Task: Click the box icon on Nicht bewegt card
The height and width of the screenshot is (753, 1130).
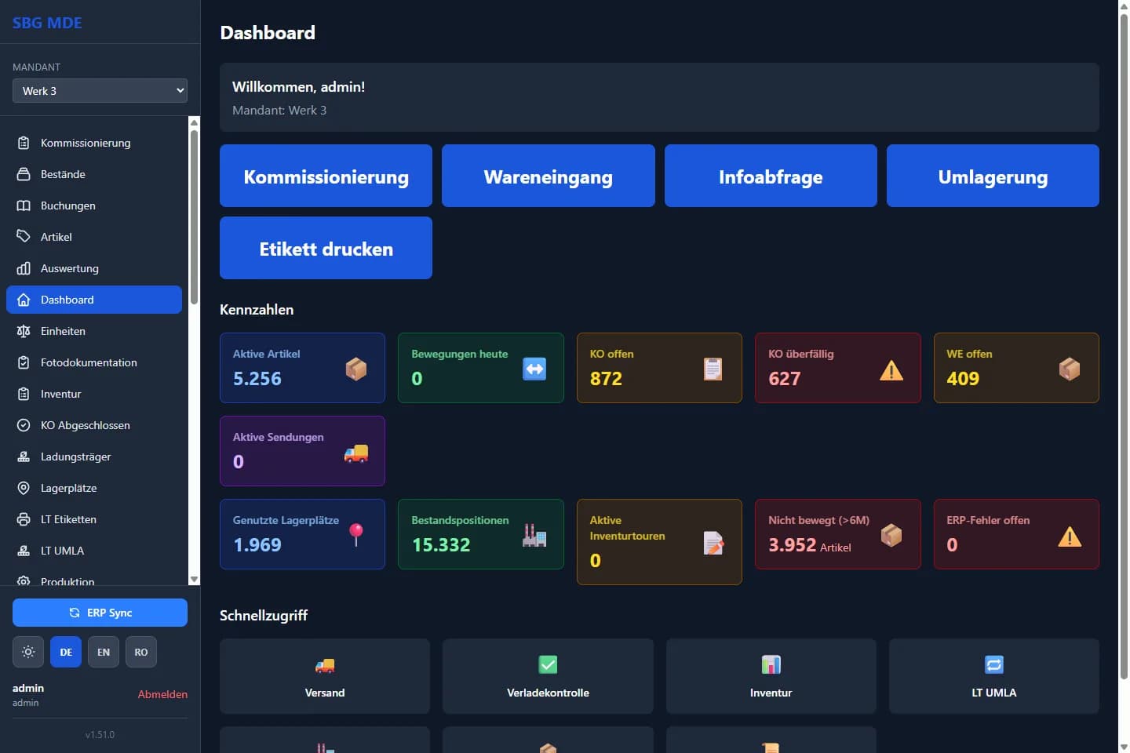Action: (x=891, y=535)
